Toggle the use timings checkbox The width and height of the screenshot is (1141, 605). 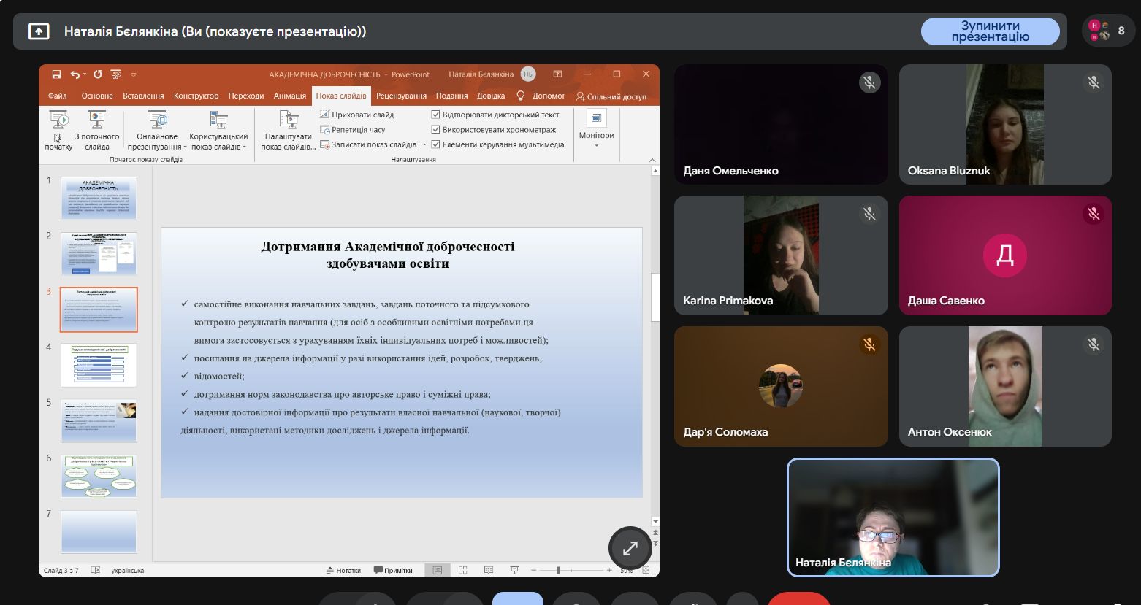(x=435, y=130)
